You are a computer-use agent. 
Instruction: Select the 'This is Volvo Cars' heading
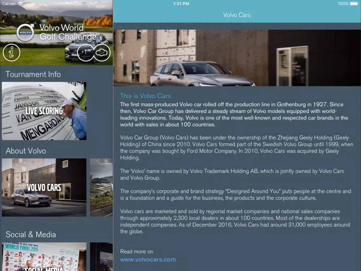point(146,96)
